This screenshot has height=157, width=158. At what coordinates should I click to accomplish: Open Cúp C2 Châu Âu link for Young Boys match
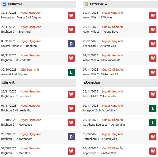pos(112,27)
